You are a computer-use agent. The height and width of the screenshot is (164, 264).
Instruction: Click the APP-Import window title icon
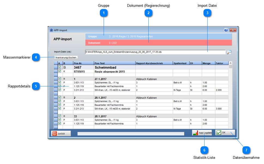51,30
